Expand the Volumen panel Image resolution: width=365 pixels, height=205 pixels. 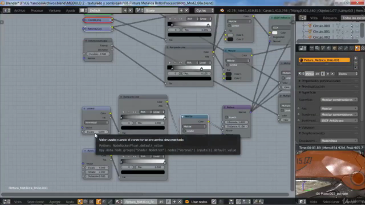click(x=308, y=128)
